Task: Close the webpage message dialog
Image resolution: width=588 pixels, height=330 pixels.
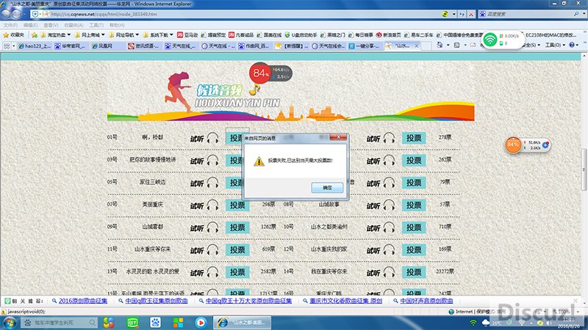Action: click(338, 137)
